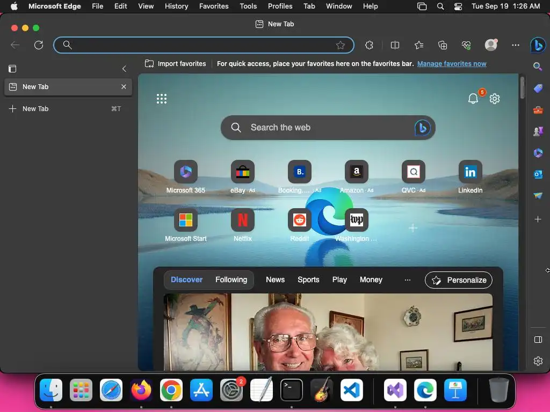The image size is (550, 412).
Task: Open the profile avatar
Action: (x=491, y=45)
